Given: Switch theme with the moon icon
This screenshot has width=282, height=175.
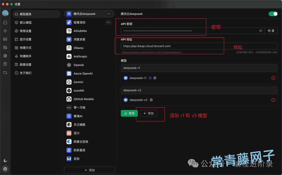Looking at the screenshot, I should pos(5,160).
